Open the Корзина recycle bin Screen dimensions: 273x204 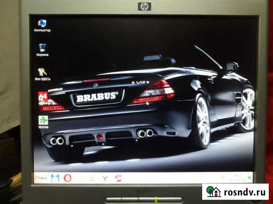pyautogui.click(x=43, y=48)
